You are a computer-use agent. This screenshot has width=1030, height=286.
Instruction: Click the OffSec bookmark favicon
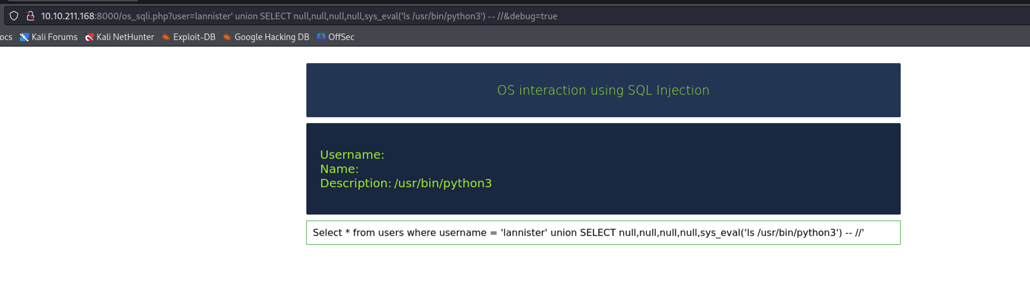click(321, 37)
